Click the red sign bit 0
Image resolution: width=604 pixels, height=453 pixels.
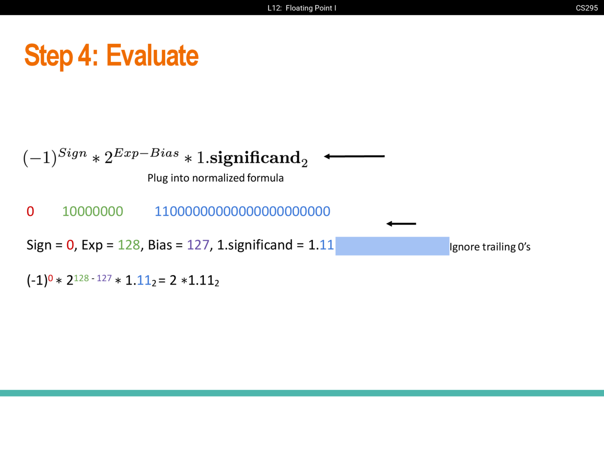tap(30, 211)
